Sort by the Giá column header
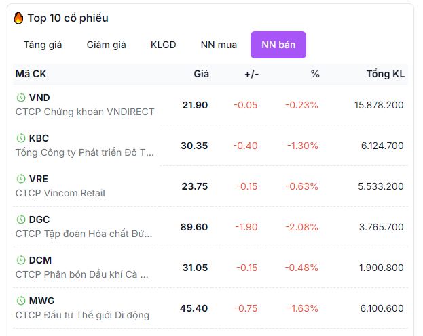The image size is (423, 336). [x=201, y=74]
